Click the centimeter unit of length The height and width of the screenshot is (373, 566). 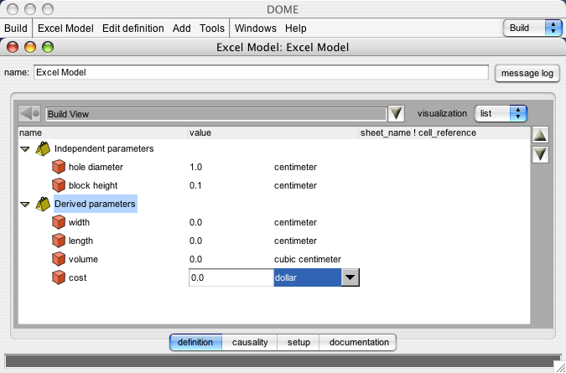click(295, 241)
